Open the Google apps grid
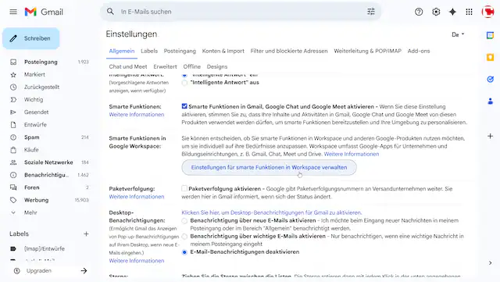 click(469, 12)
